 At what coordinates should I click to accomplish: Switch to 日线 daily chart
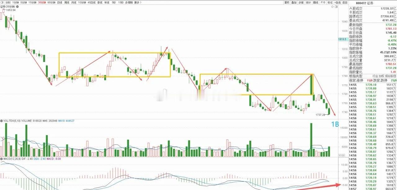click(60, 2)
